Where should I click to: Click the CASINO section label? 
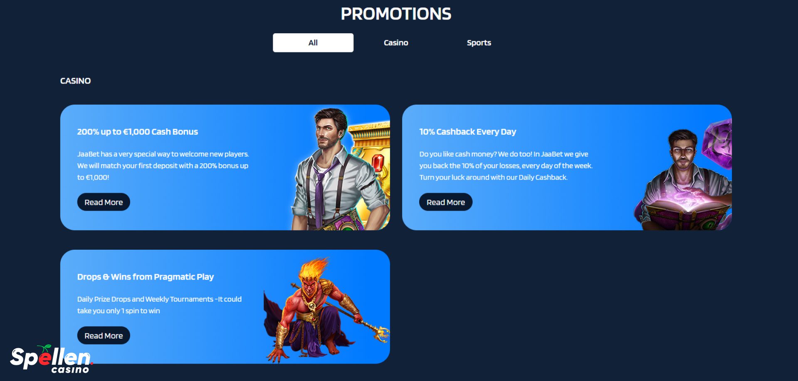[75, 81]
